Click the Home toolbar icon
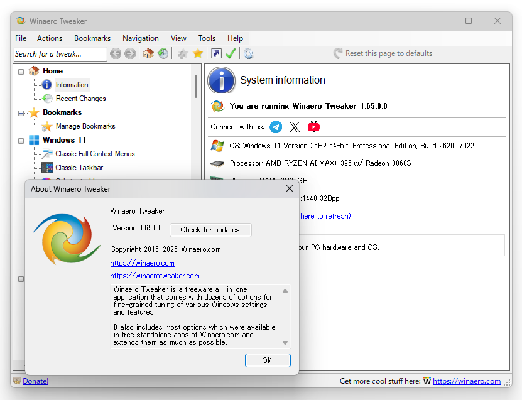This screenshot has width=522, height=400. (x=148, y=53)
